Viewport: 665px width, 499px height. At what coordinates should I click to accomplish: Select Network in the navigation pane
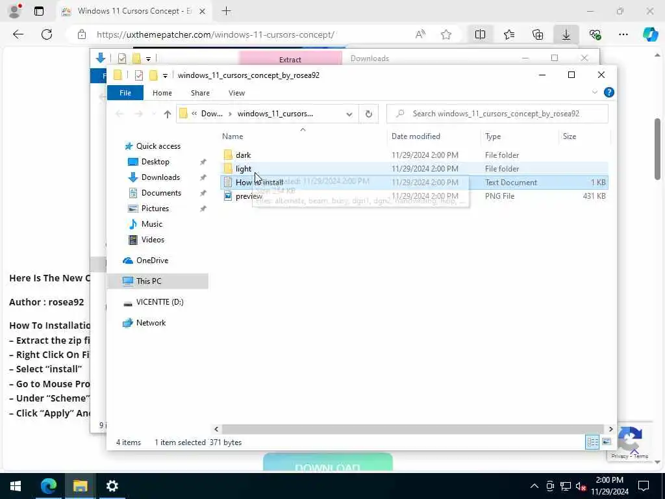pos(151,322)
